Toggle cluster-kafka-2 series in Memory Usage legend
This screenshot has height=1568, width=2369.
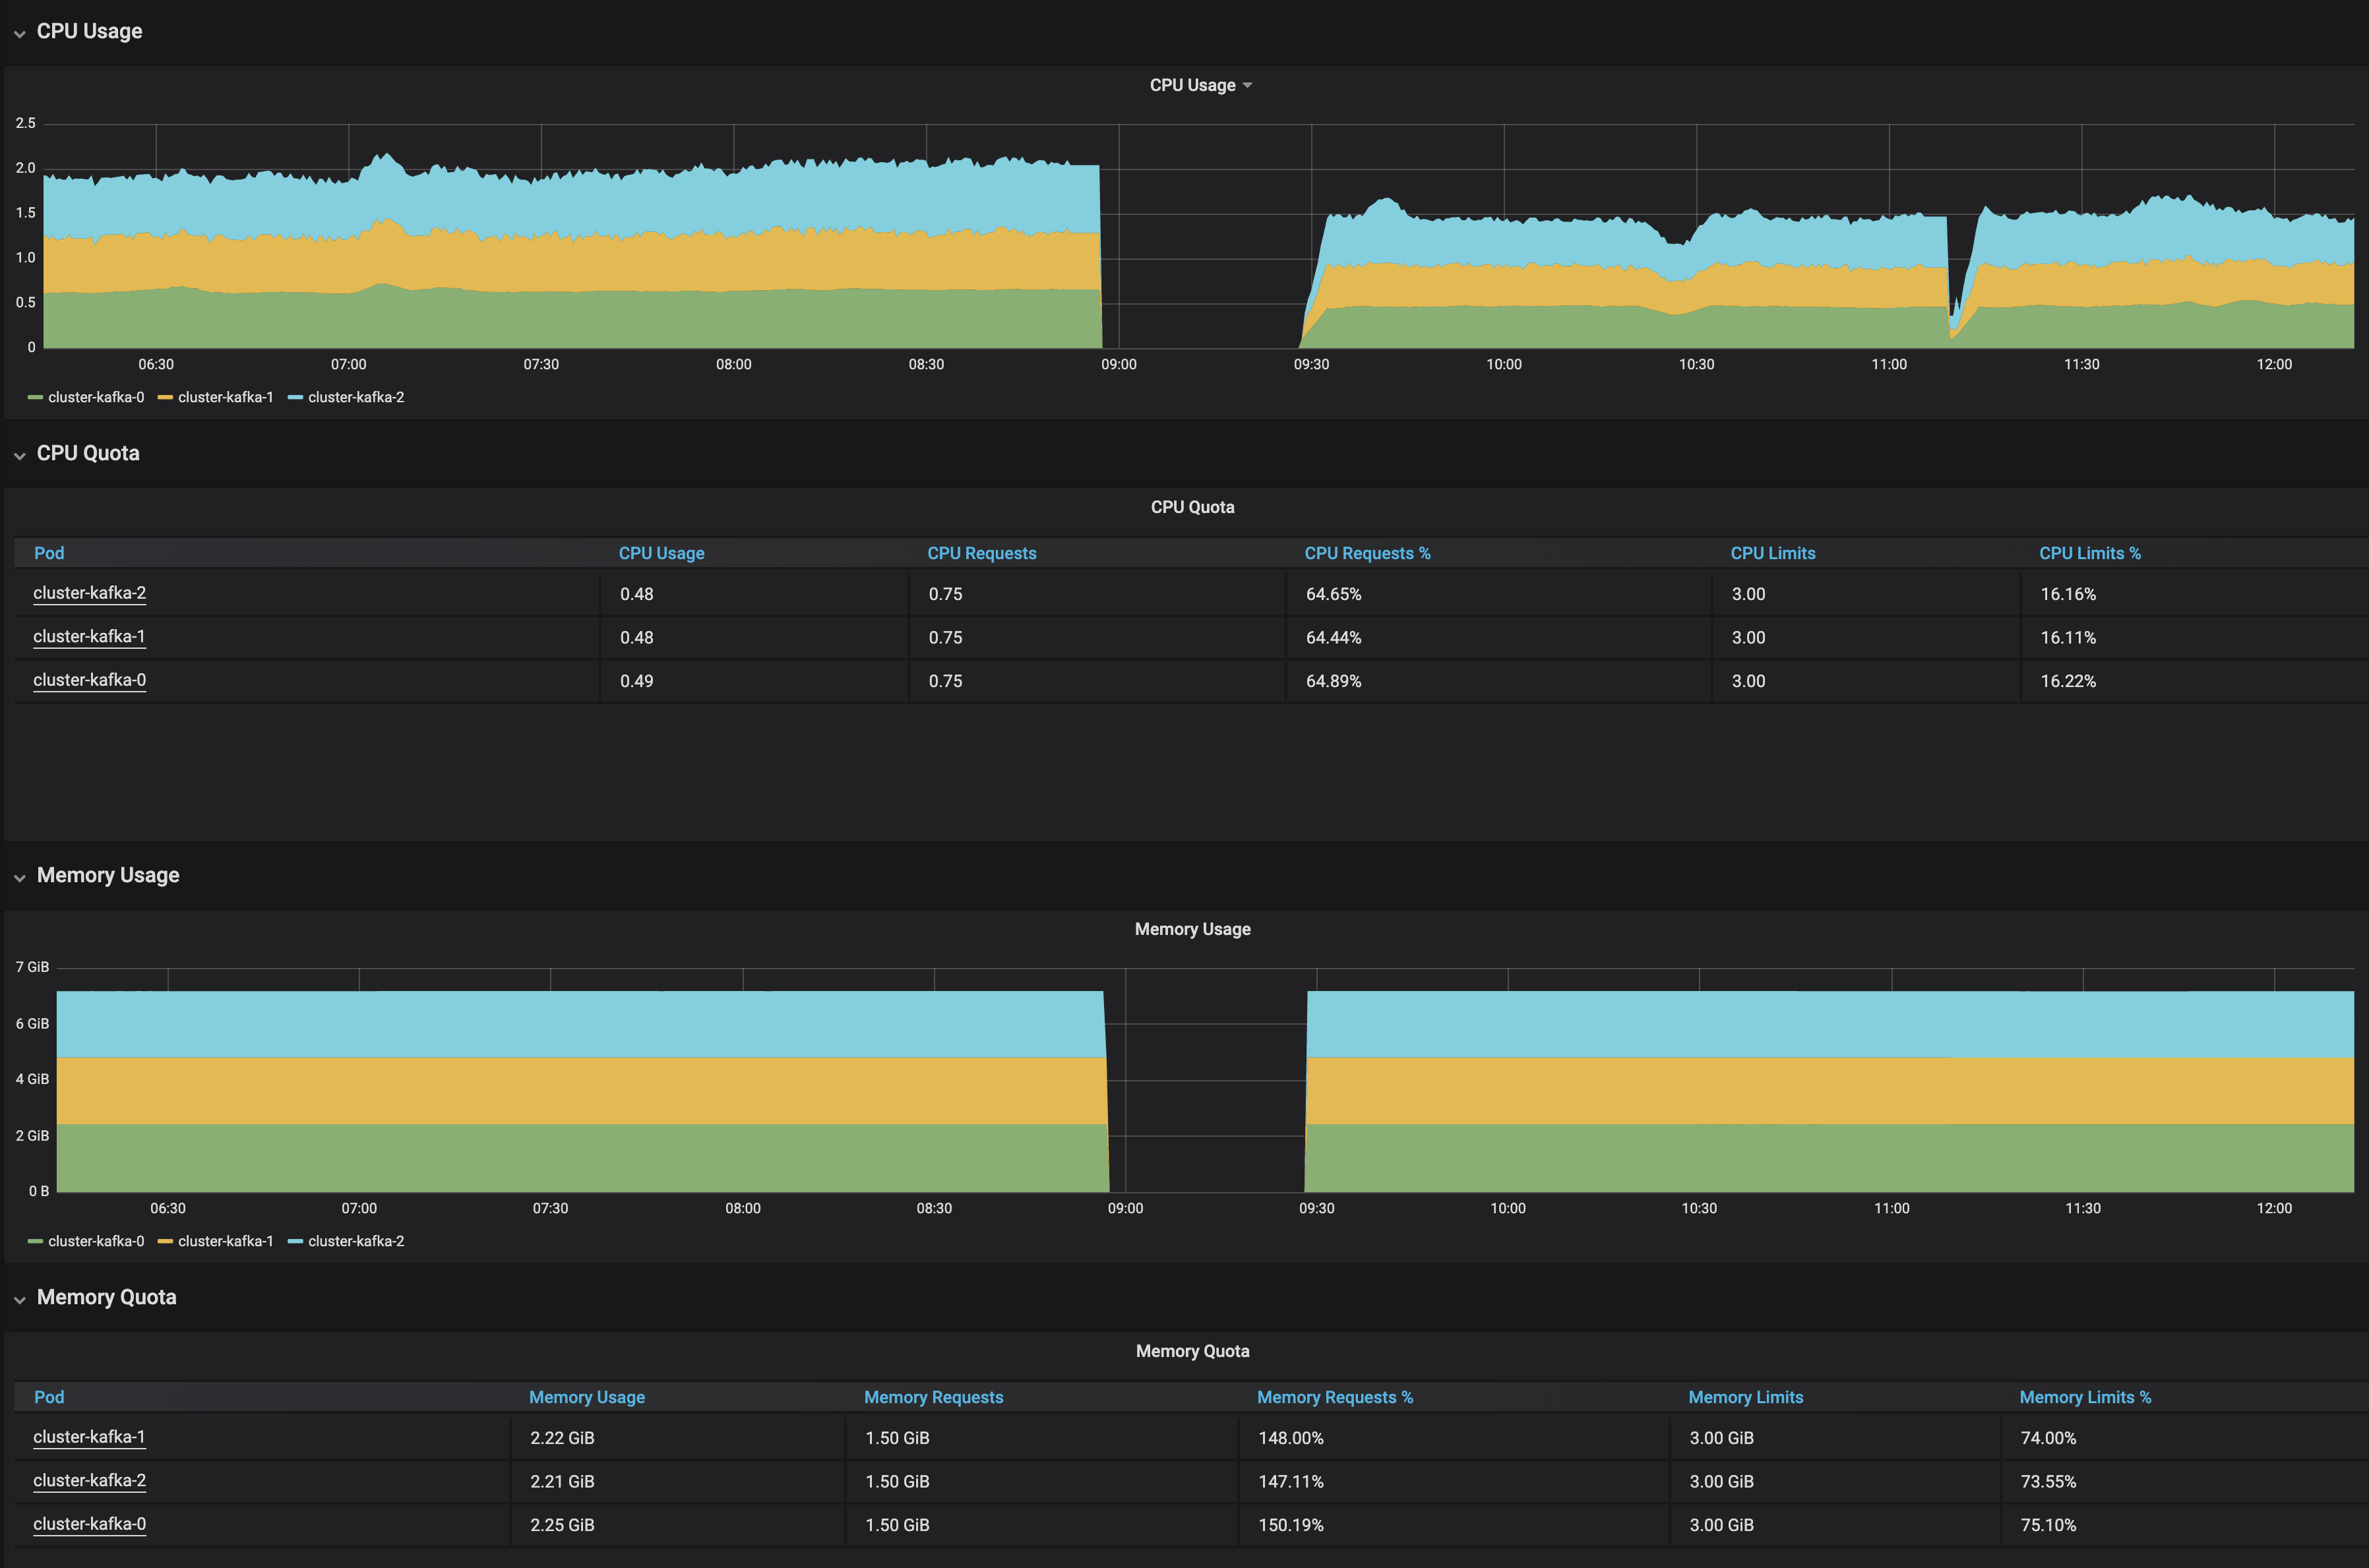[x=356, y=1242]
